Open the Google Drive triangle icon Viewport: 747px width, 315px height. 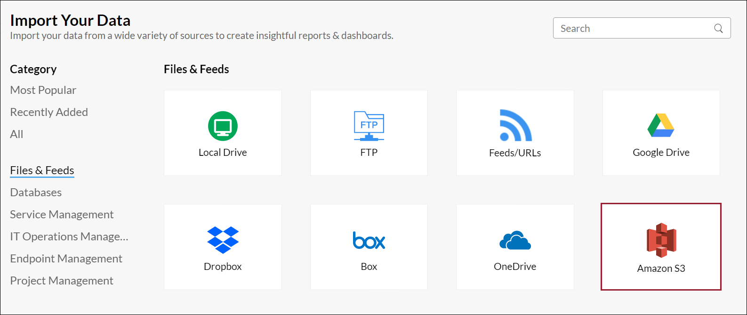[x=661, y=125]
